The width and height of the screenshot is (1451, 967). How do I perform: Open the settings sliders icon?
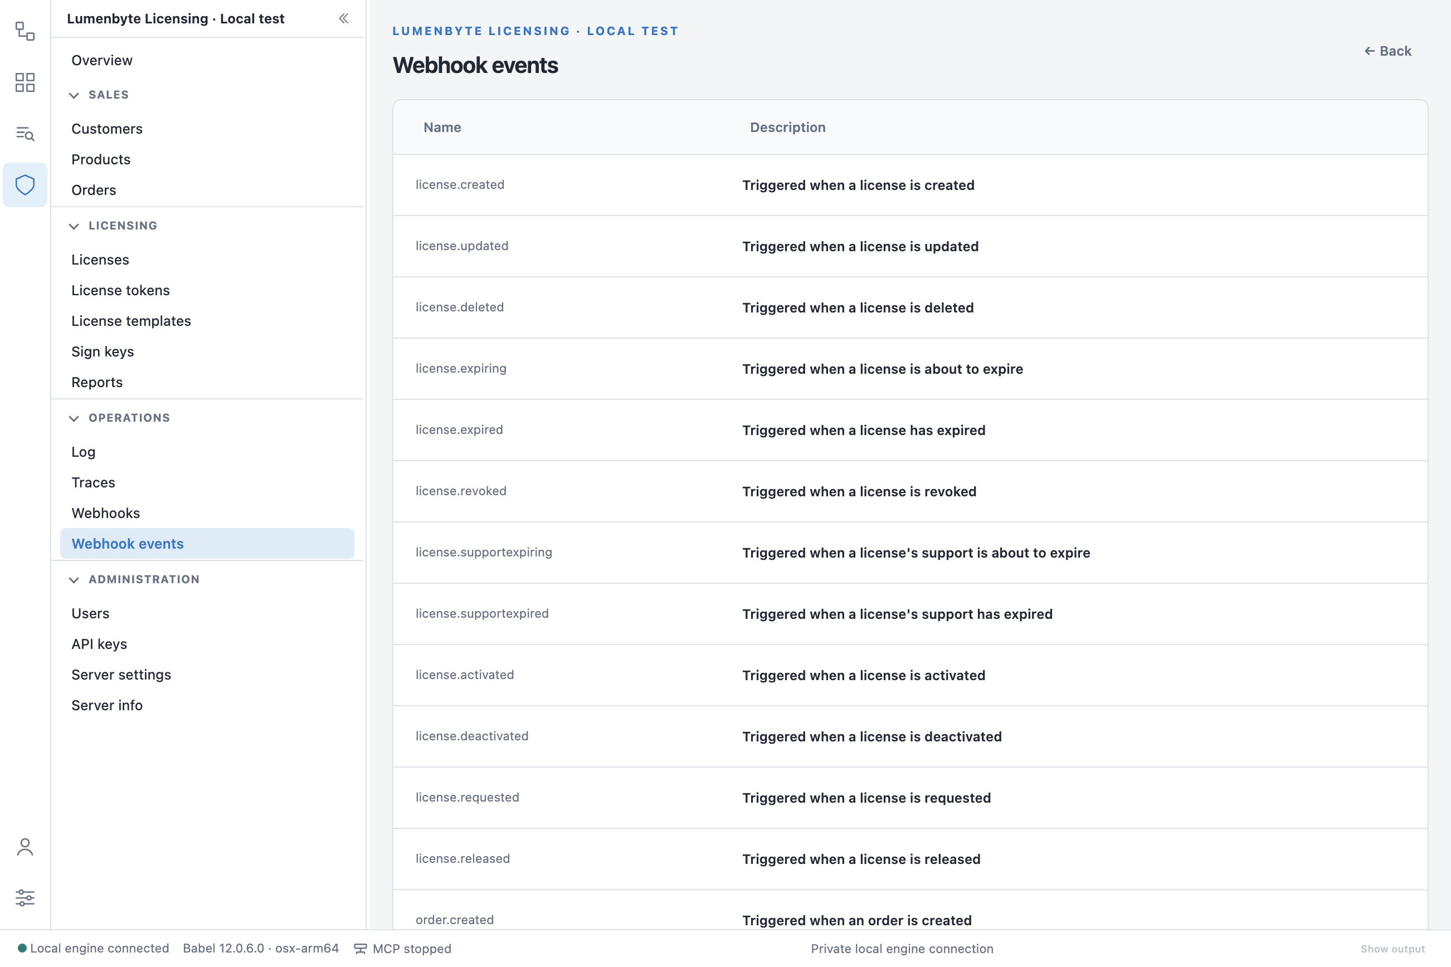pos(25,897)
